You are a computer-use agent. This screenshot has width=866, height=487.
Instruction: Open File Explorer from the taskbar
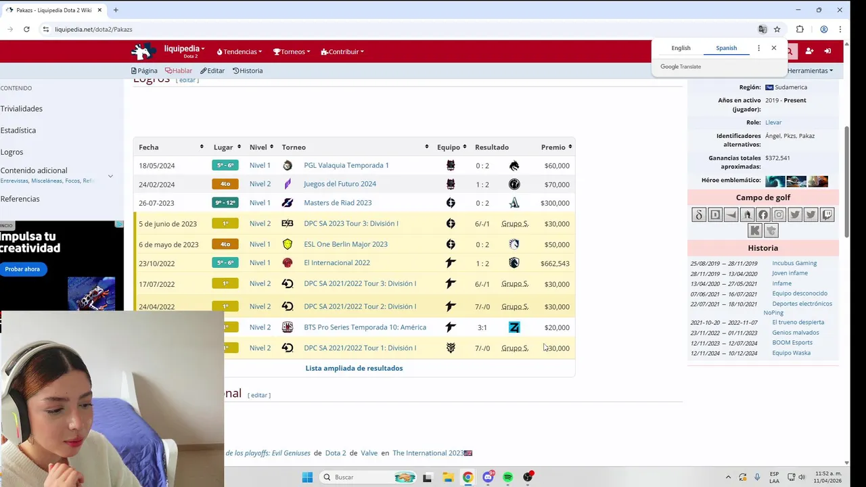click(x=448, y=477)
